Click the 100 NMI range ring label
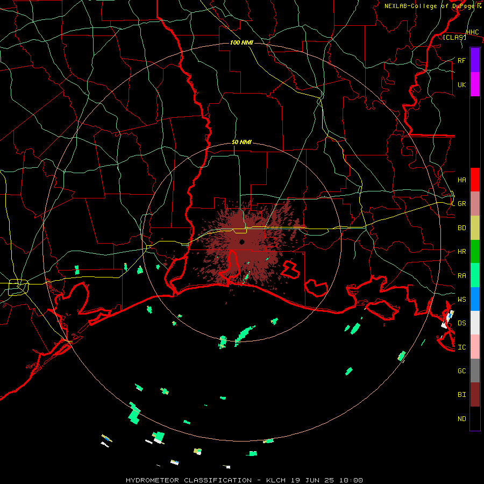484x484 pixels. (241, 42)
